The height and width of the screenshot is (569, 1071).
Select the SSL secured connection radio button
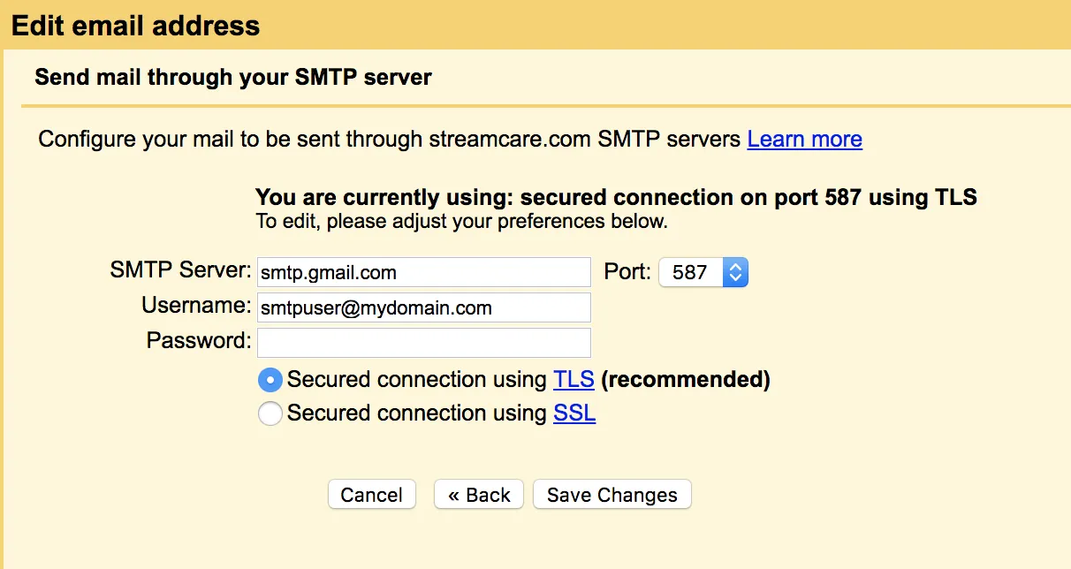click(x=270, y=413)
